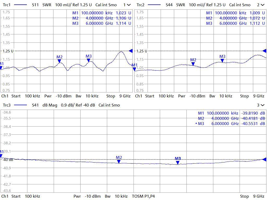
Task: Open diagram 1 dropdown chevron
Action: coord(129,5)
